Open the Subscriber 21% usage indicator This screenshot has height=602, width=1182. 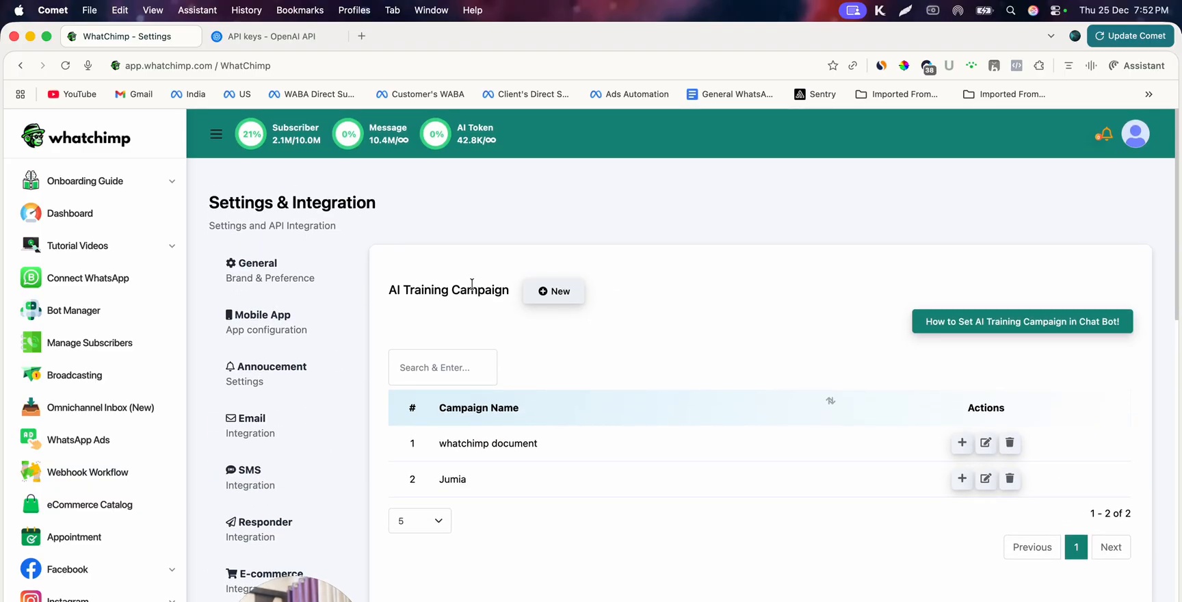click(278, 134)
